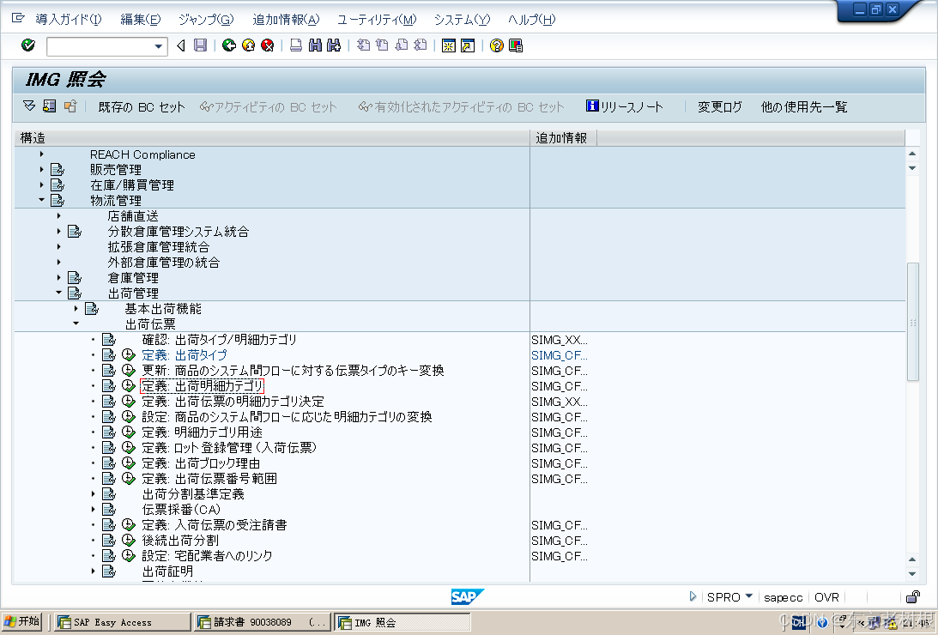Click the status bar expand triangle left of SPRO
938x635 pixels.
[x=693, y=596]
